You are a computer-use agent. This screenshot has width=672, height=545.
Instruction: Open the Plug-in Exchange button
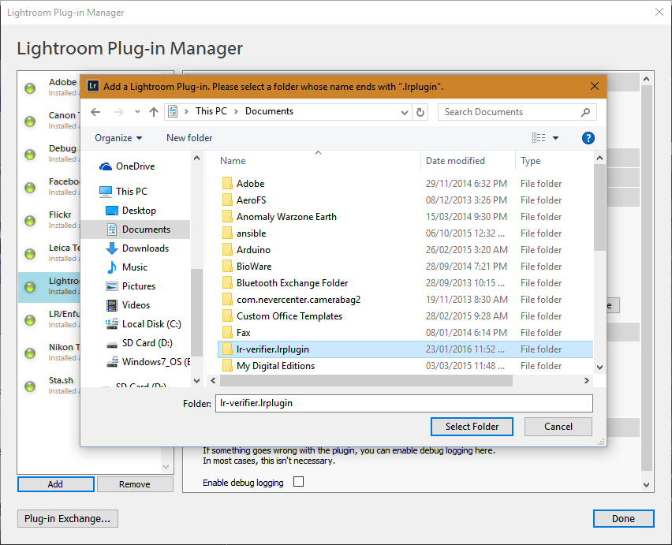click(x=67, y=518)
